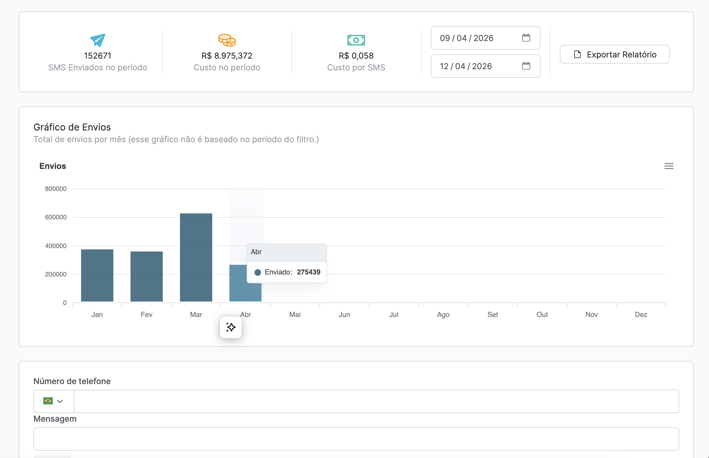Screen dimensions: 709x458
Task: Click the sparkle AI icon below the chart
Action: point(231,327)
